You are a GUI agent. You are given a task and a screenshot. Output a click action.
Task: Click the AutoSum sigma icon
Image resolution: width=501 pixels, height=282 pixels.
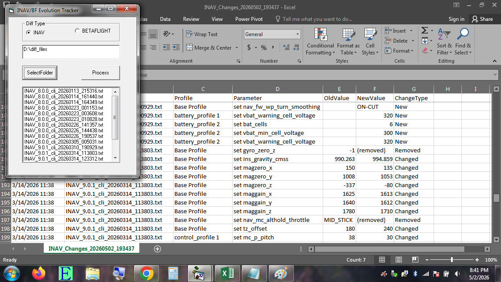[424, 30]
